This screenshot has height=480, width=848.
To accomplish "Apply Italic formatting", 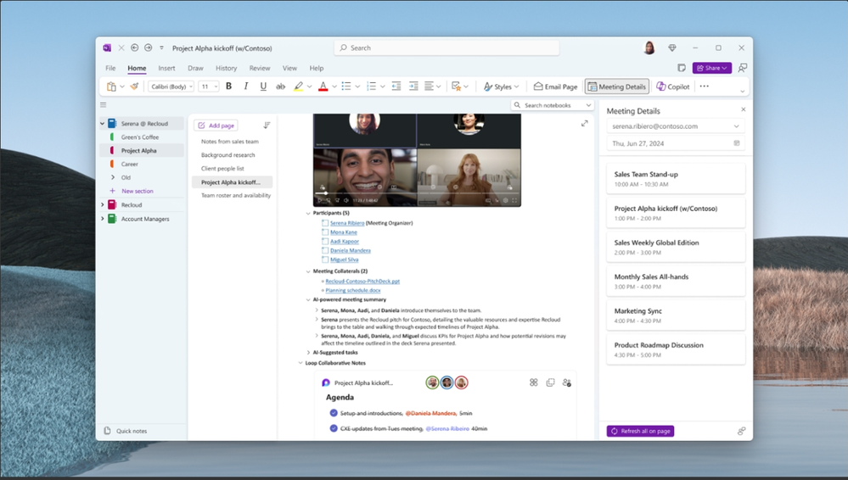I will click(x=246, y=86).
